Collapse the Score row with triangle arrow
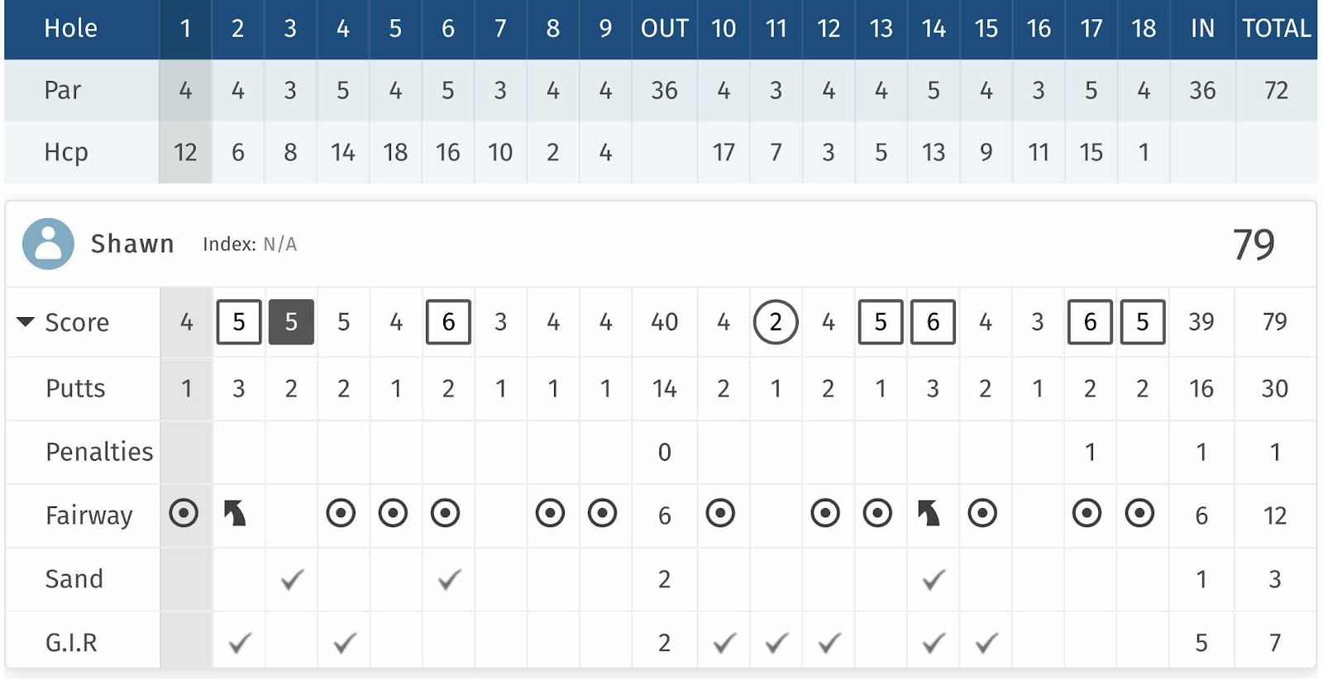Screen dimensions: 1323x679 (26, 321)
